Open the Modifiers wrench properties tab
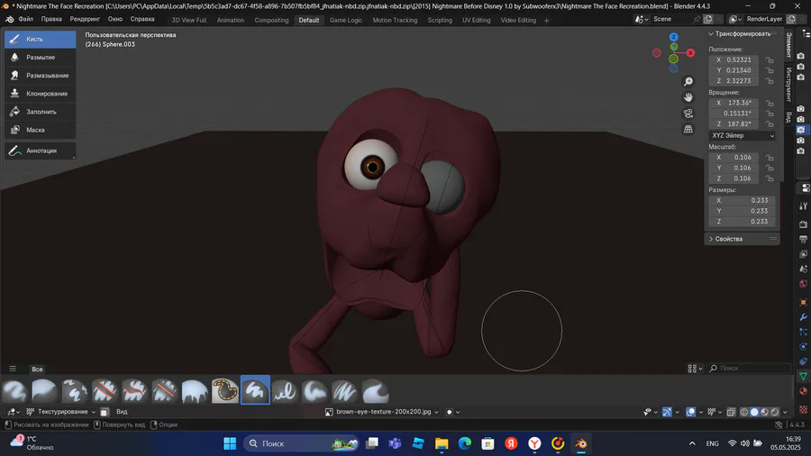The height and width of the screenshot is (456, 811). pos(803,317)
